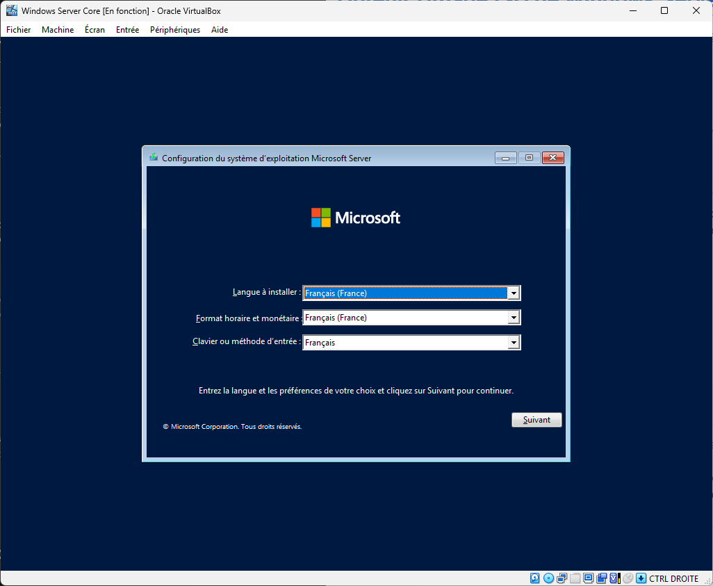Click the Suivant button
The height and width of the screenshot is (586, 713).
tap(536, 419)
